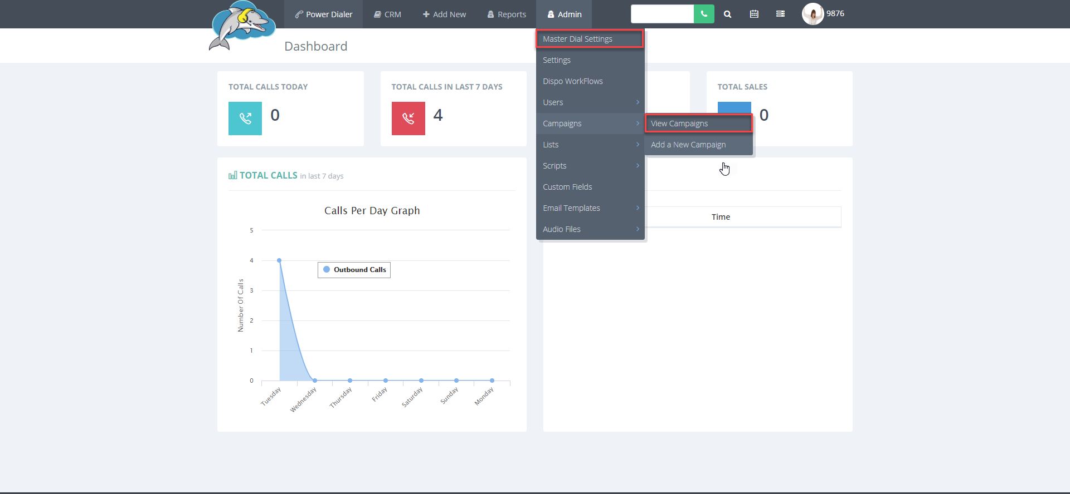The image size is (1070, 494).
Task: Open Dispo WorkFlows
Action: coord(590,81)
